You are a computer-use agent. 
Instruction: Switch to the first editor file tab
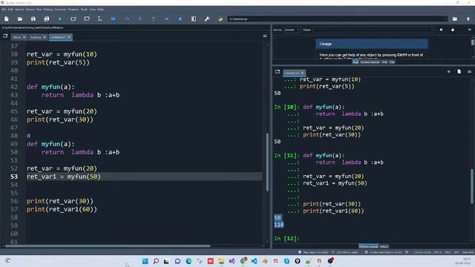coord(17,37)
